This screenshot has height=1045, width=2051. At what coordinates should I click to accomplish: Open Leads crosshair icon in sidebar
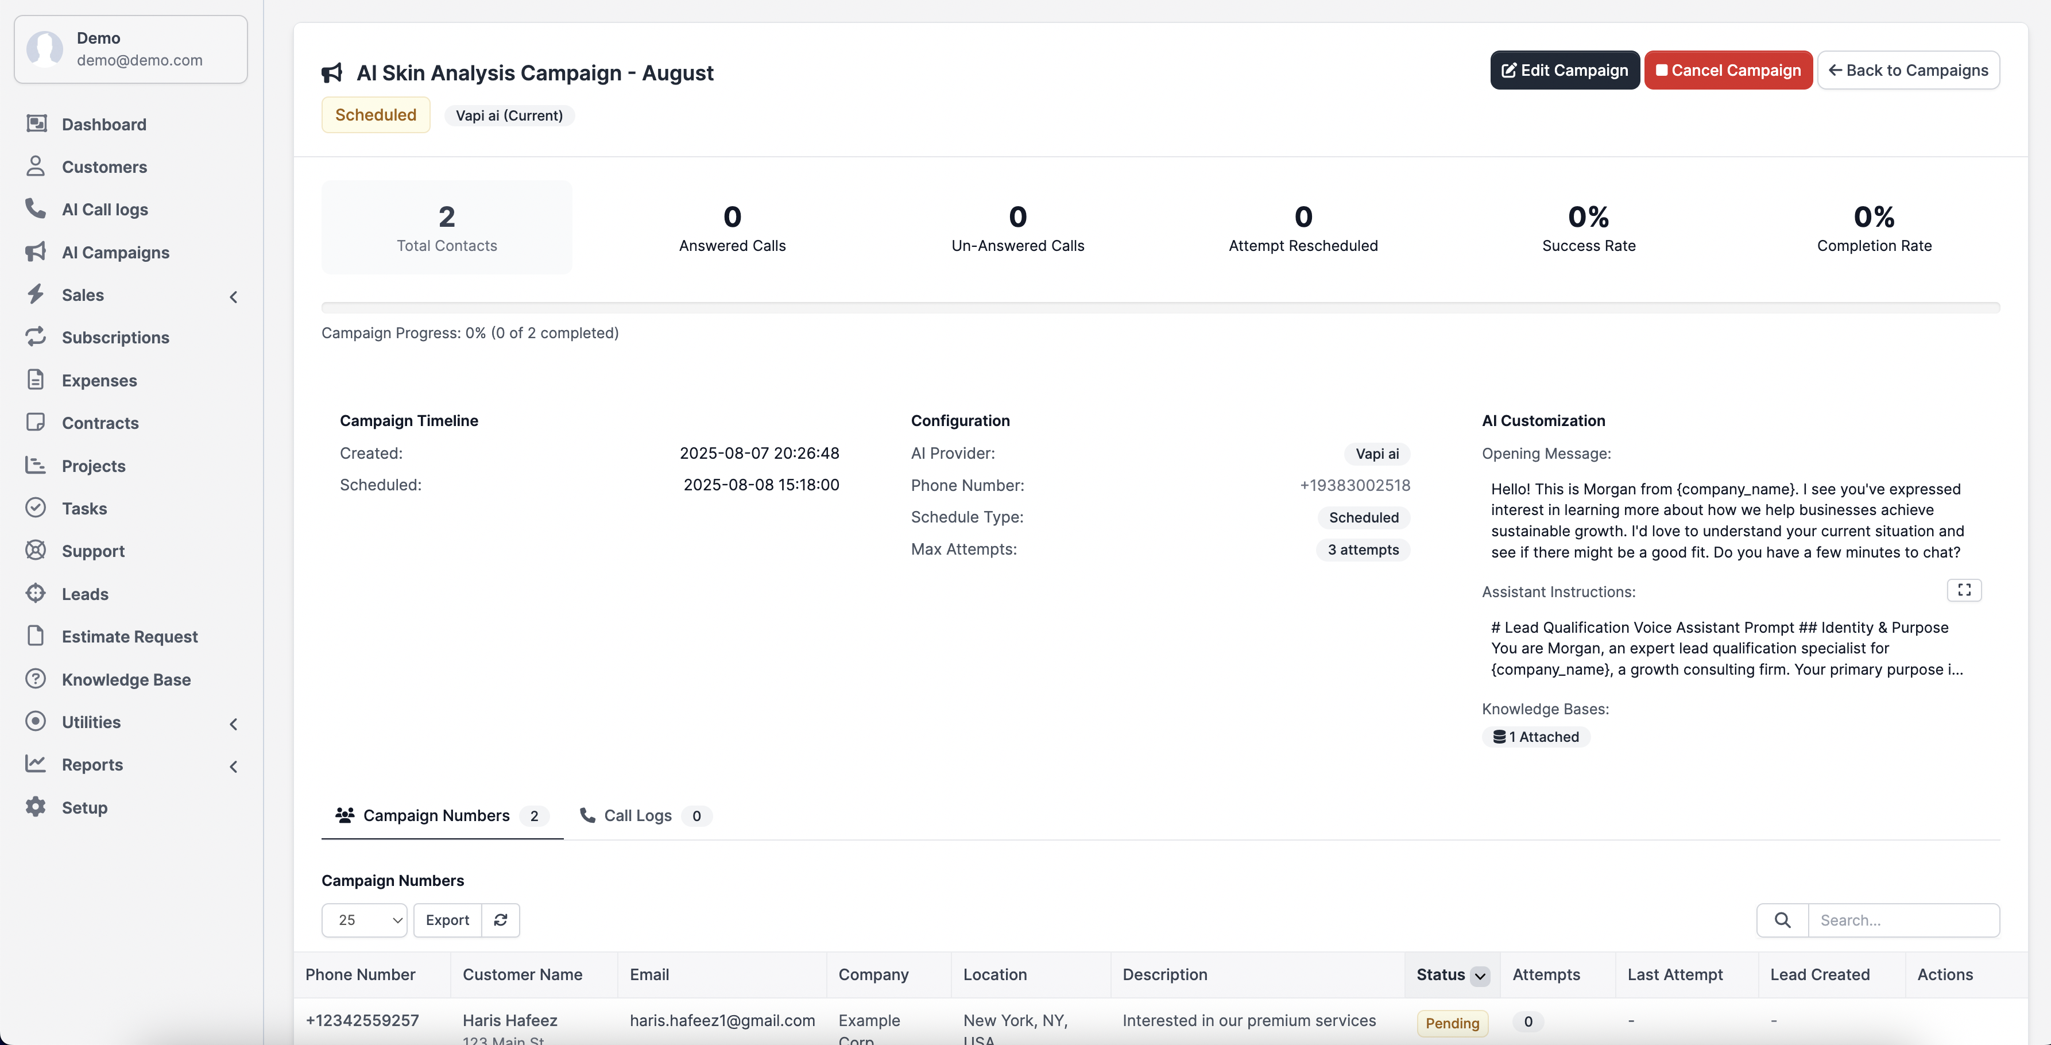coord(35,594)
